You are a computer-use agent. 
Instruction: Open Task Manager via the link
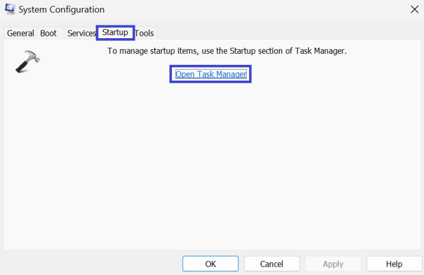click(210, 75)
